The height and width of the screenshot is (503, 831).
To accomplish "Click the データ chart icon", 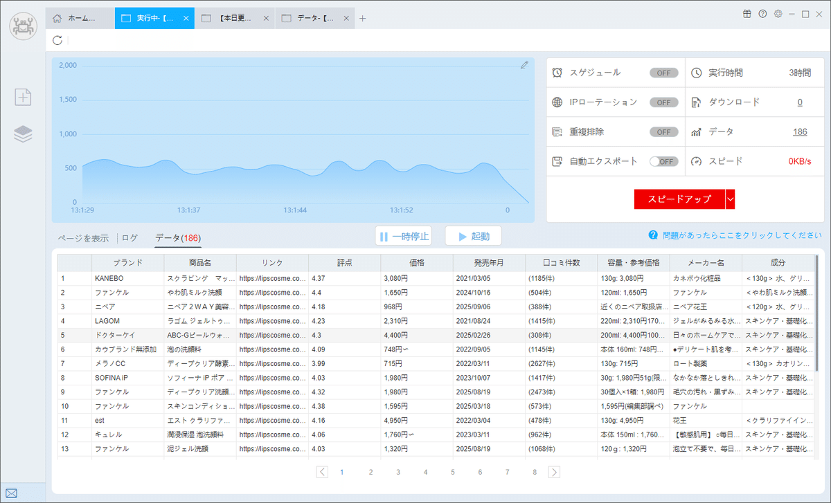I will tap(697, 131).
